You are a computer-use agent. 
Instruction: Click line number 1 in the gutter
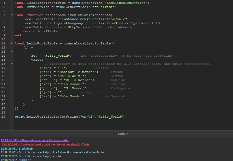[4, 3]
